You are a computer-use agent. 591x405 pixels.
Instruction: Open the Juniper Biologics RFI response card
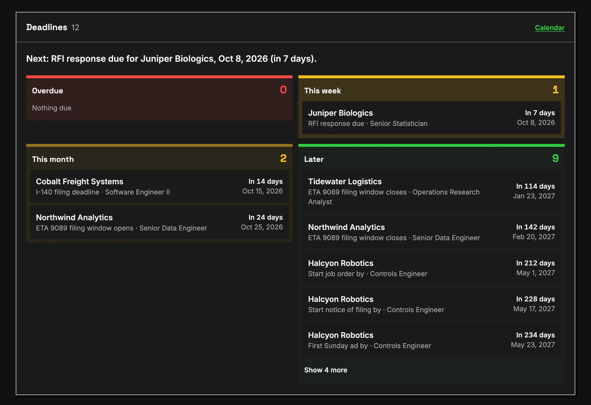point(431,118)
